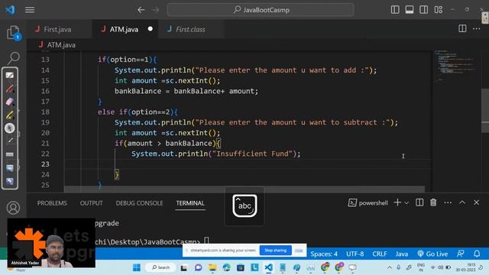Screen dimensions: 489x275
Task: Open the new terminal profile dropdown arrow
Action: [x=406, y=203]
